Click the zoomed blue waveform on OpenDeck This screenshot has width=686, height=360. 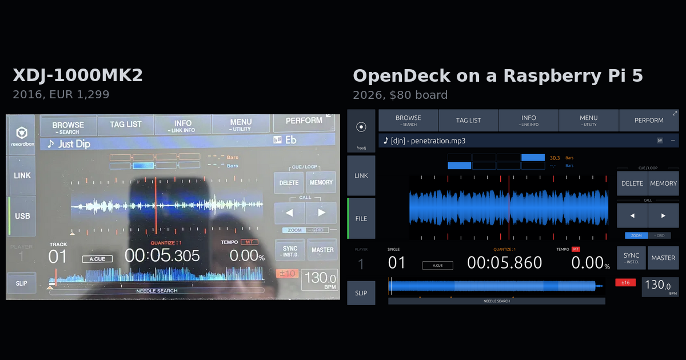tap(509, 207)
